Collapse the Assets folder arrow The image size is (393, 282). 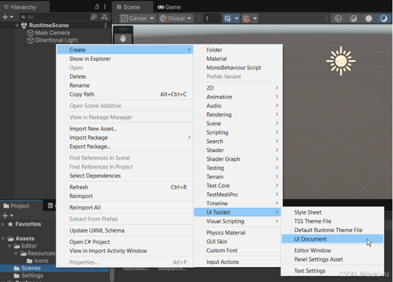pyautogui.click(x=3, y=239)
